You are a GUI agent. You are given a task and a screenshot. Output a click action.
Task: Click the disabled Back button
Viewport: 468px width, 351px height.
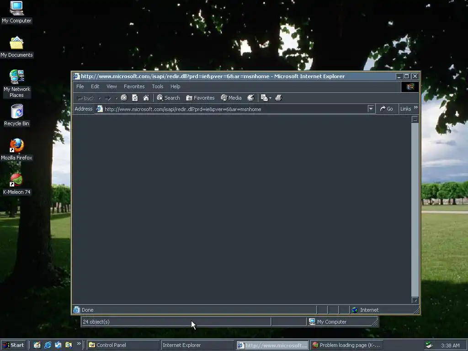85,98
